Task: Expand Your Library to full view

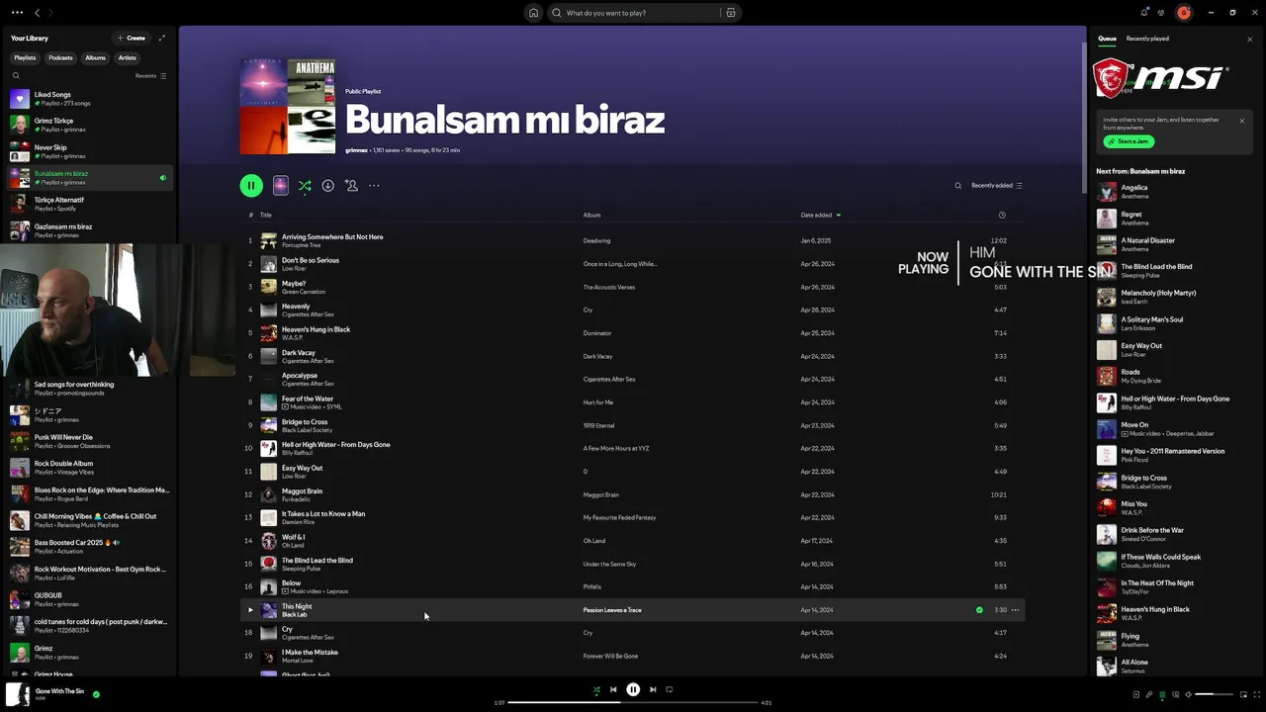Action: (x=162, y=38)
